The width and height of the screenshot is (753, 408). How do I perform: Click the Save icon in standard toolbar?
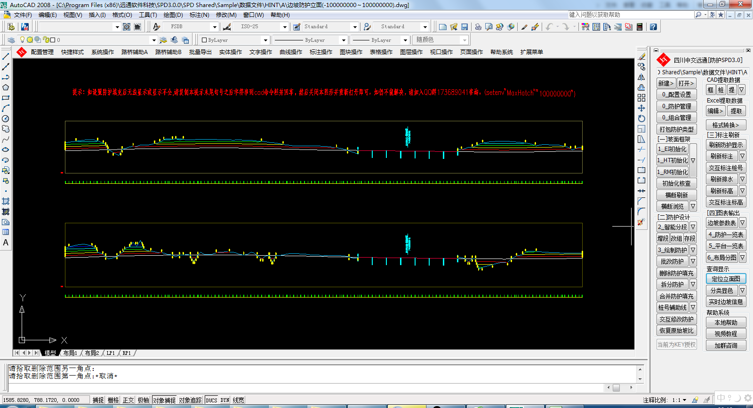coord(465,27)
